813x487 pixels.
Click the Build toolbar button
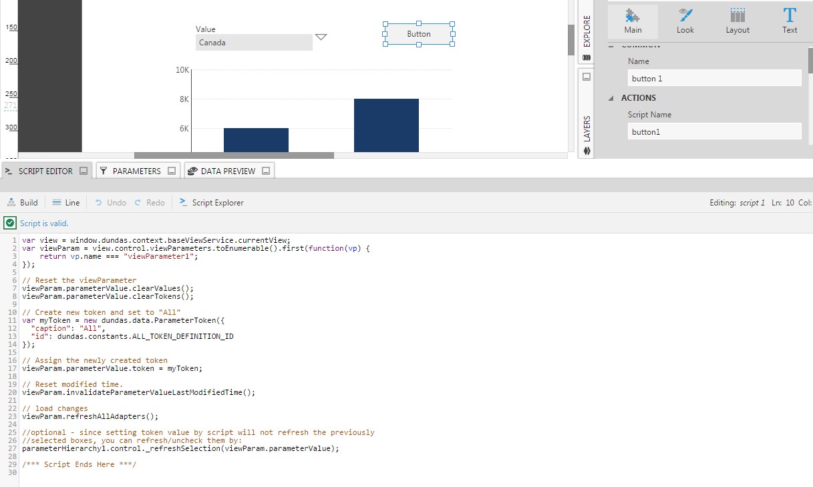click(22, 203)
